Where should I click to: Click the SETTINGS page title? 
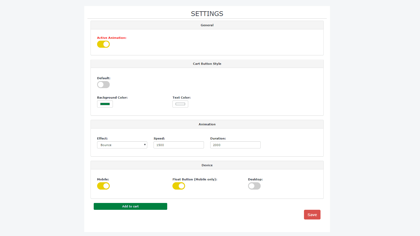[x=207, y=14]
